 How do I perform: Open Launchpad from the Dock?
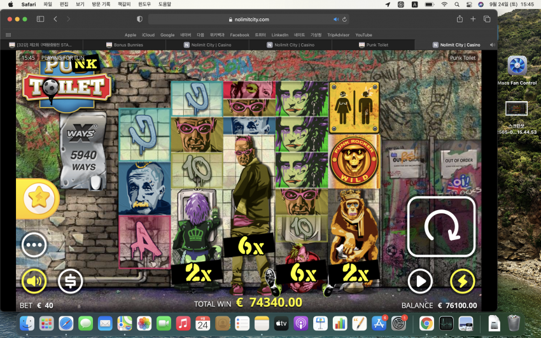click(x=46, y=323)
